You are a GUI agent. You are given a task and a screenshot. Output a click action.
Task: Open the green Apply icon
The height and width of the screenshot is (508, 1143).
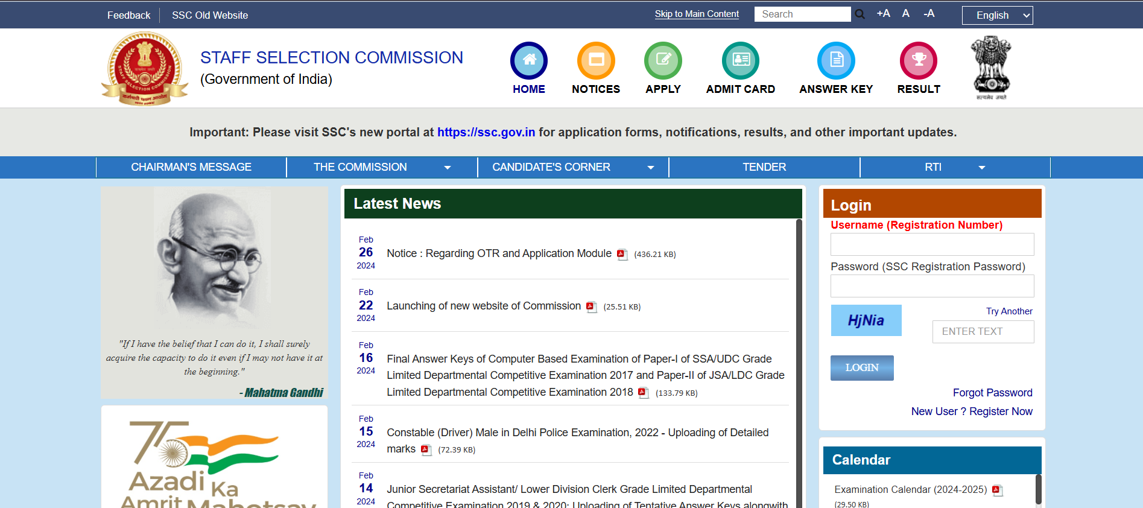pyautogui.click(x=663, y=61)
